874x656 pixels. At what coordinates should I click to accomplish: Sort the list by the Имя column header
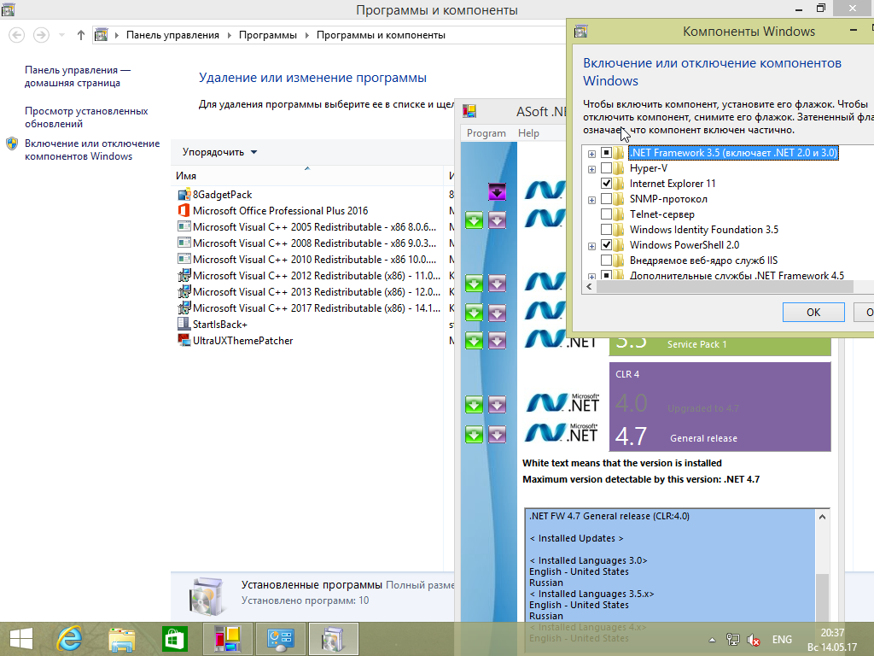[x=307, y=176]
